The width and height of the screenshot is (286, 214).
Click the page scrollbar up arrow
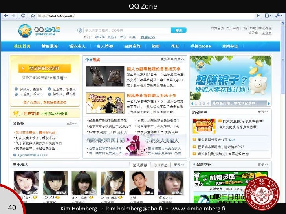tap(283, 23)
